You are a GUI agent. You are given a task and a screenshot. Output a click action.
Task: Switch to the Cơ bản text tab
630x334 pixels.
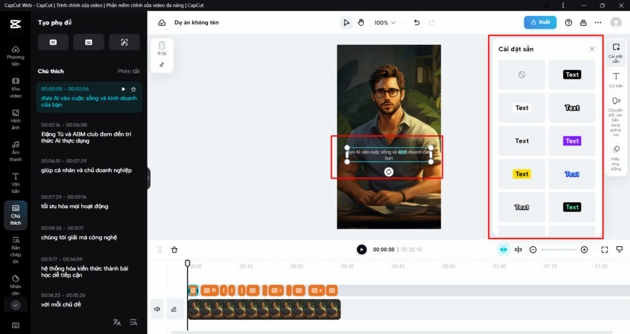tap(616, 80)
